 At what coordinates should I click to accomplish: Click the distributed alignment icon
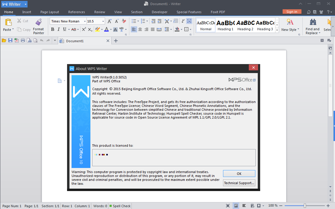click(x=159, y=29)
